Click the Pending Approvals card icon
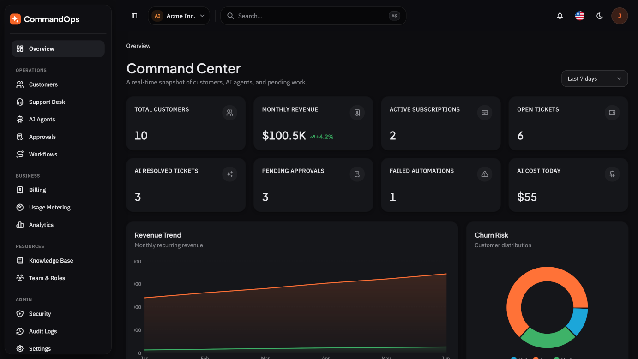Image resolution: width=638 pixels, height=359 pixels. pyautogui.click(x=357, y=174)
